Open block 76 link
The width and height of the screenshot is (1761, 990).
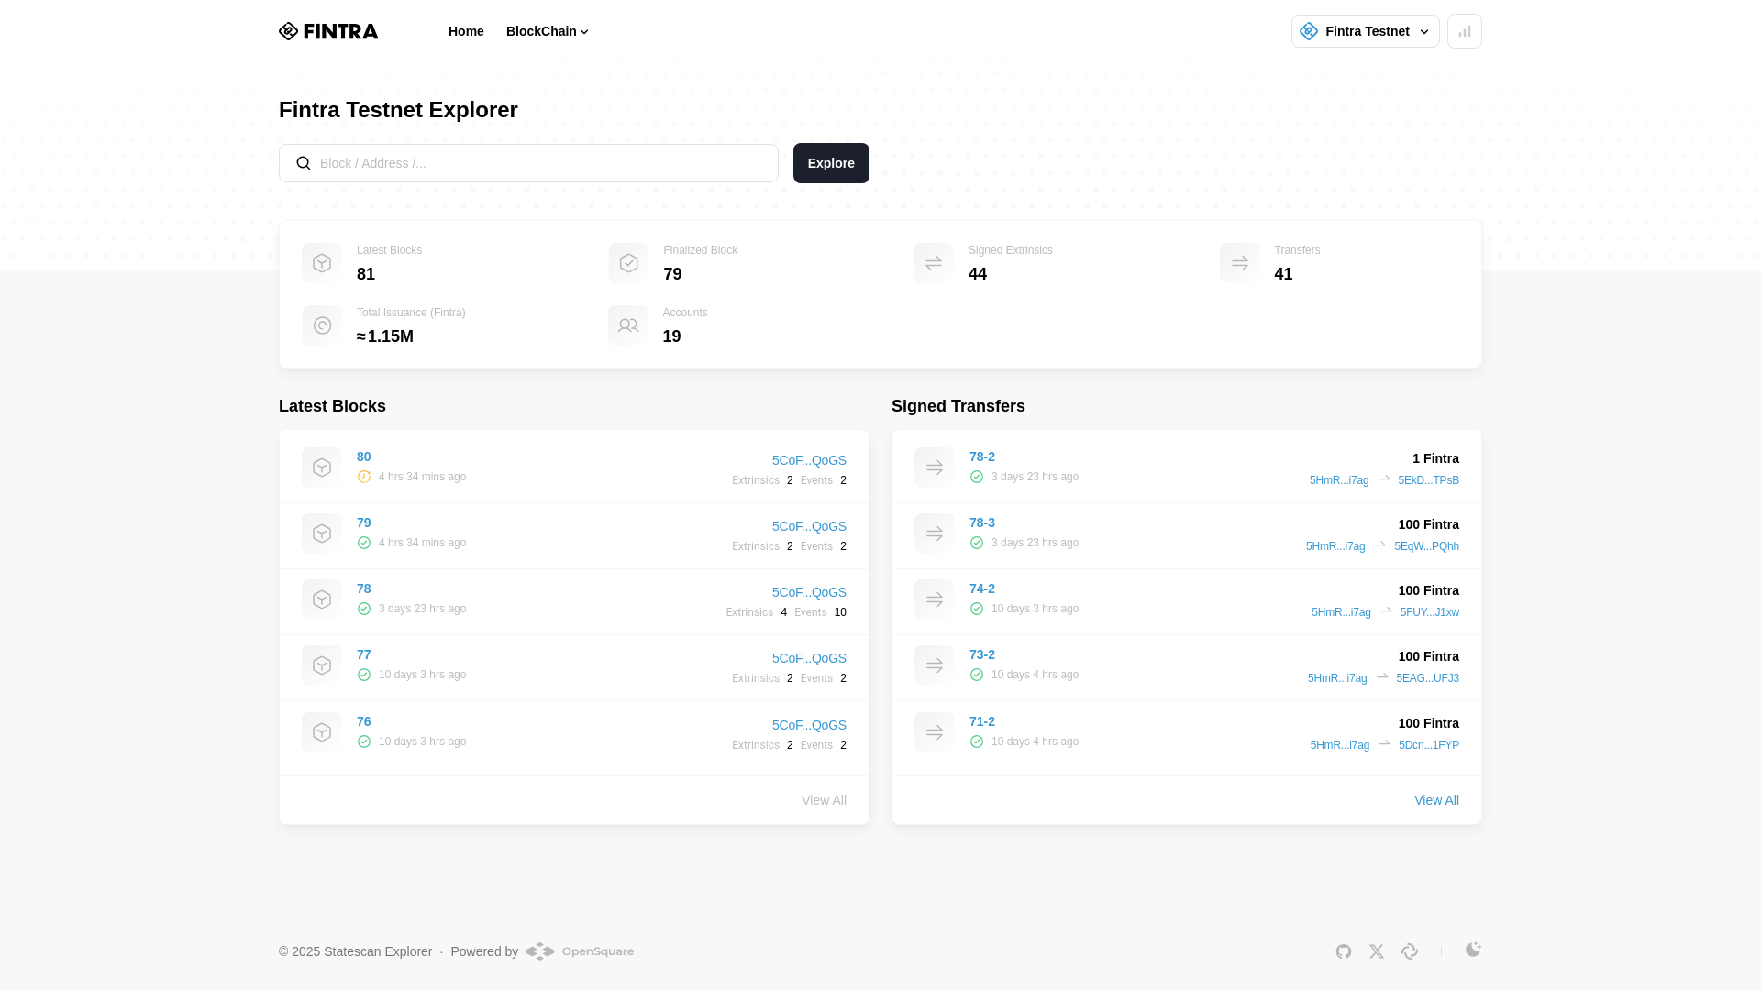coord(364,721)
